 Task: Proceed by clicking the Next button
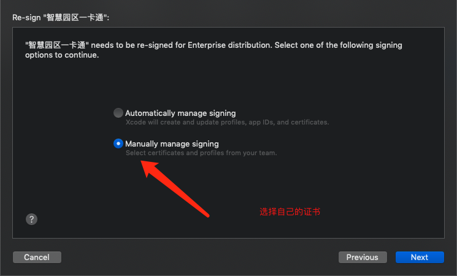[420, 257]
